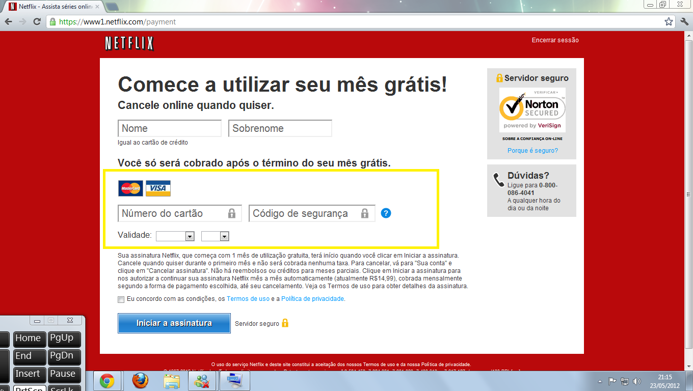
Task: Click the phone icon in Dúvidas box
Action: (499, 181)
